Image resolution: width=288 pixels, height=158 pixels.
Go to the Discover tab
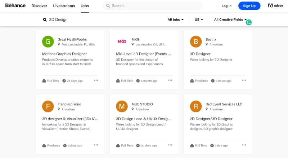click(39, 6)
